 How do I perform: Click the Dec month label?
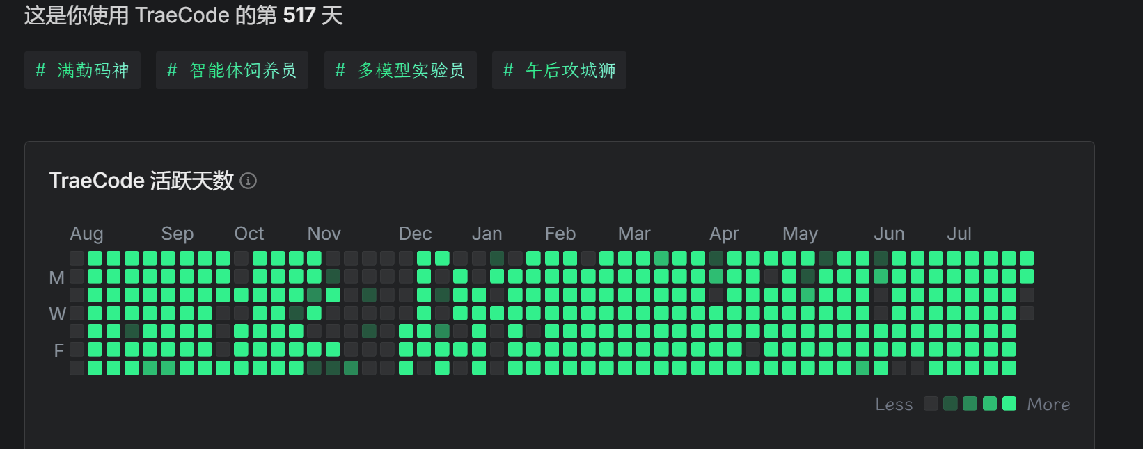(415, 234)
